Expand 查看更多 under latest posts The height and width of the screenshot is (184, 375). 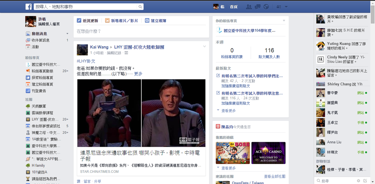click(x=229, y=111)
